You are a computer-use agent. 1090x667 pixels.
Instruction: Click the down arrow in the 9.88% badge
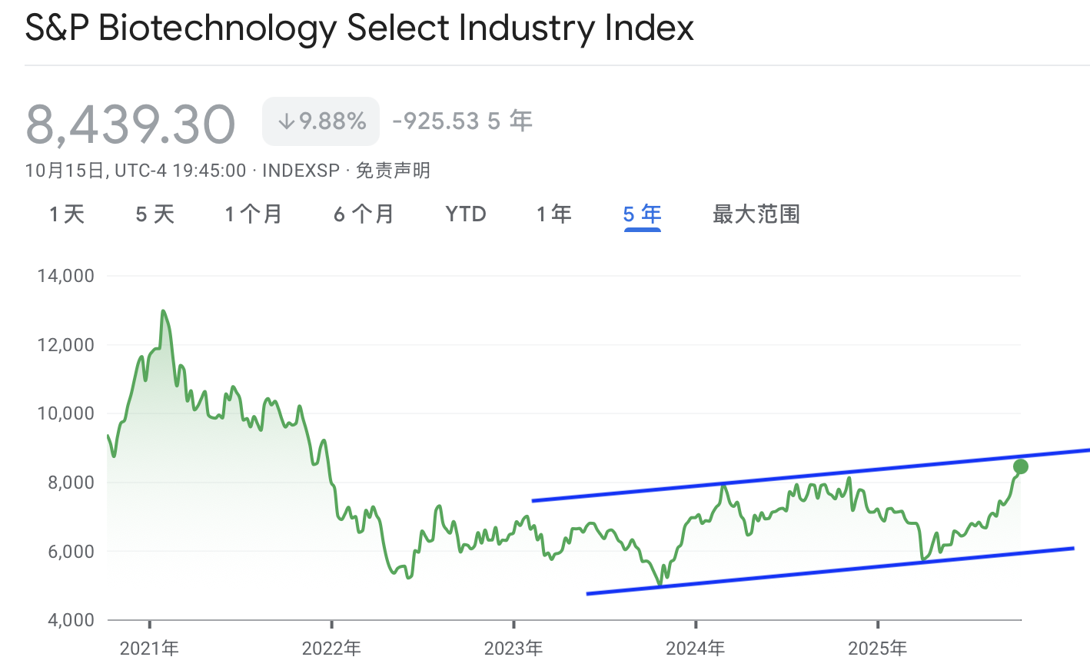pos(286,121)
